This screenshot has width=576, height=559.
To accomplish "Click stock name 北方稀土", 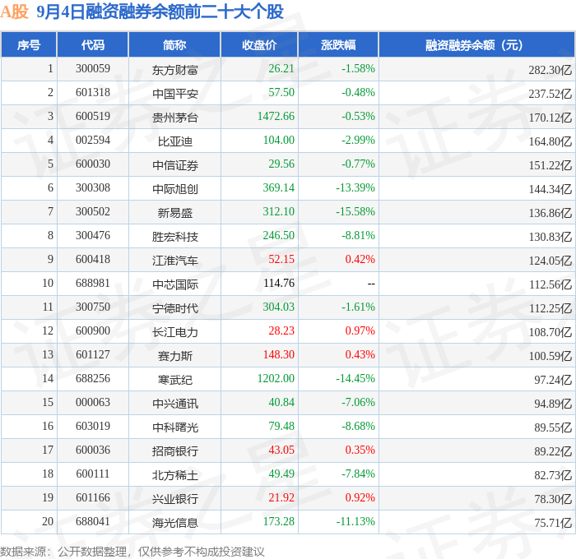I will (x=174, y=475).
